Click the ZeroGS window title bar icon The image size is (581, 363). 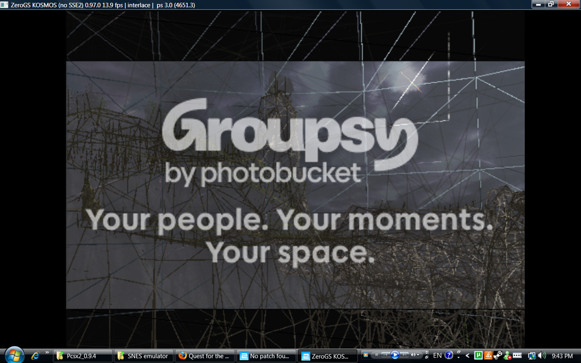pyautogui.click(x=5, y=5)
